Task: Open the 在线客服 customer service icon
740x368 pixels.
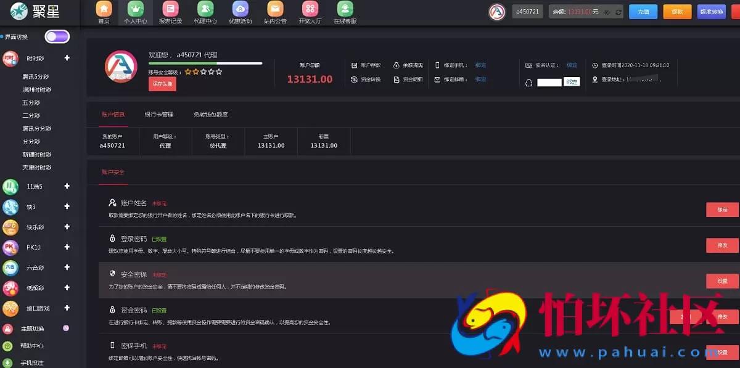Action: point(345,9)
